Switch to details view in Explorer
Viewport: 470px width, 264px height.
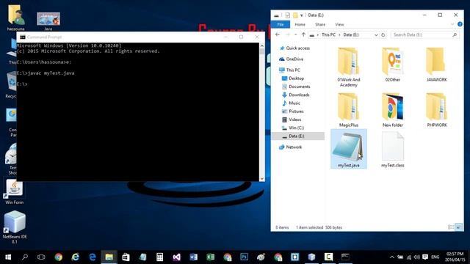click(450, 227)
